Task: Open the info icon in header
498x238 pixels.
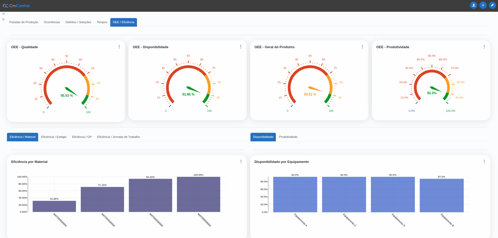Action: pos(483,5)
